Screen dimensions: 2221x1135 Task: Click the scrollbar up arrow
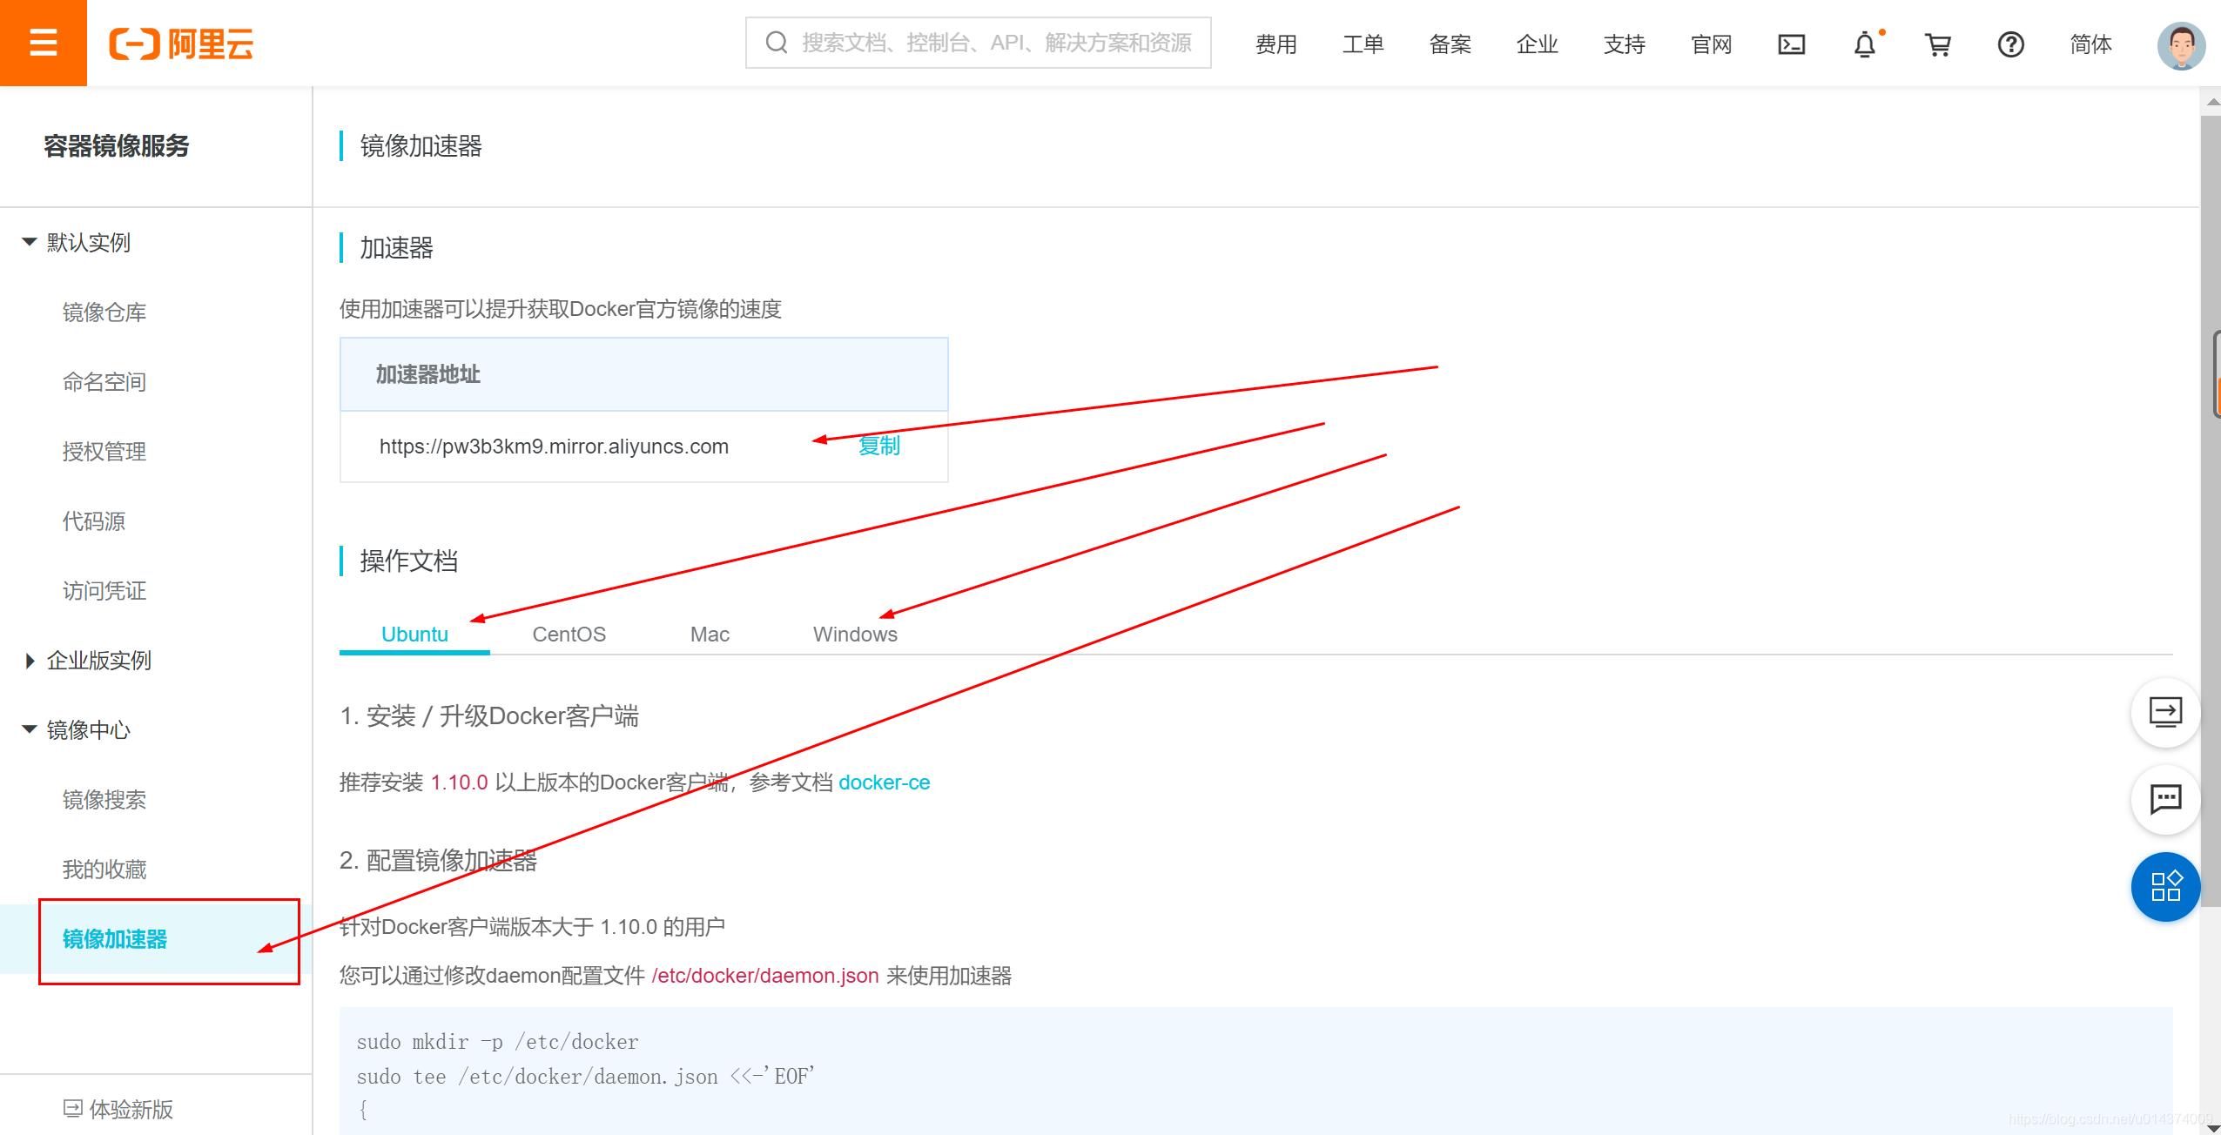click(x=2211, y=101)
